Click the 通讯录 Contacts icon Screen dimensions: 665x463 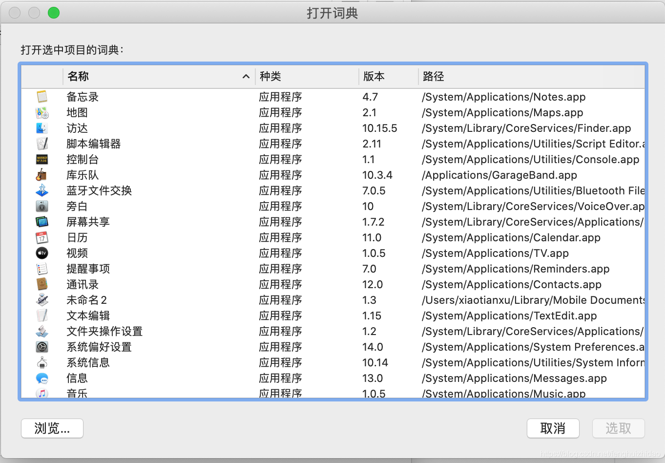pyautogui.click(x=42, y=284)
